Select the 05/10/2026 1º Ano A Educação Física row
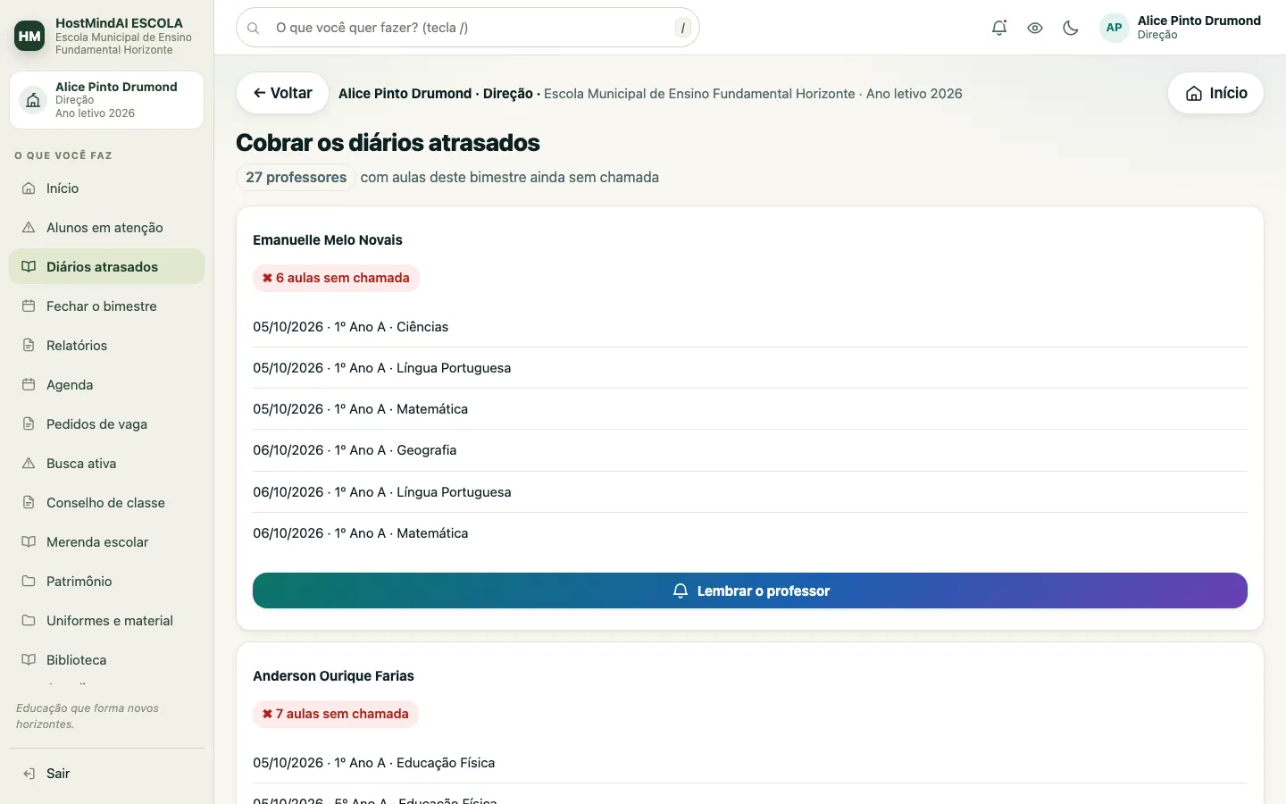 pos(750,763)
